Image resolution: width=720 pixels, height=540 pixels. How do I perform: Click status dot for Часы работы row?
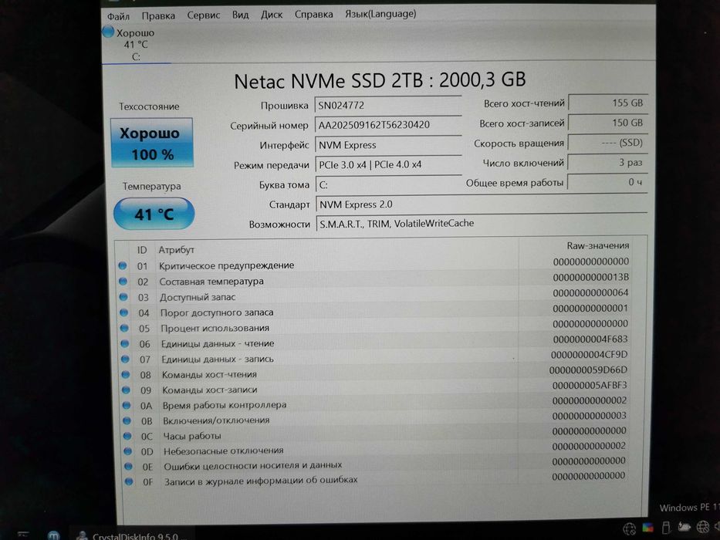[127, 436]
